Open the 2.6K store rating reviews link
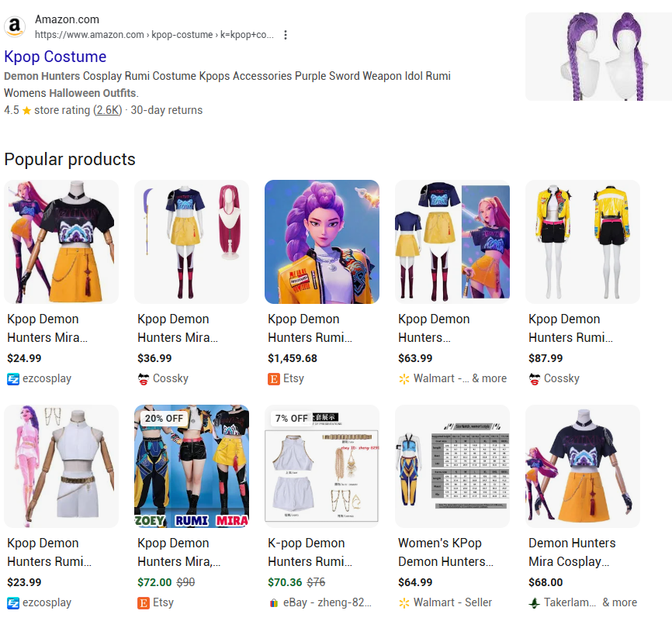 pyautogui.click(x=109, y=110)
